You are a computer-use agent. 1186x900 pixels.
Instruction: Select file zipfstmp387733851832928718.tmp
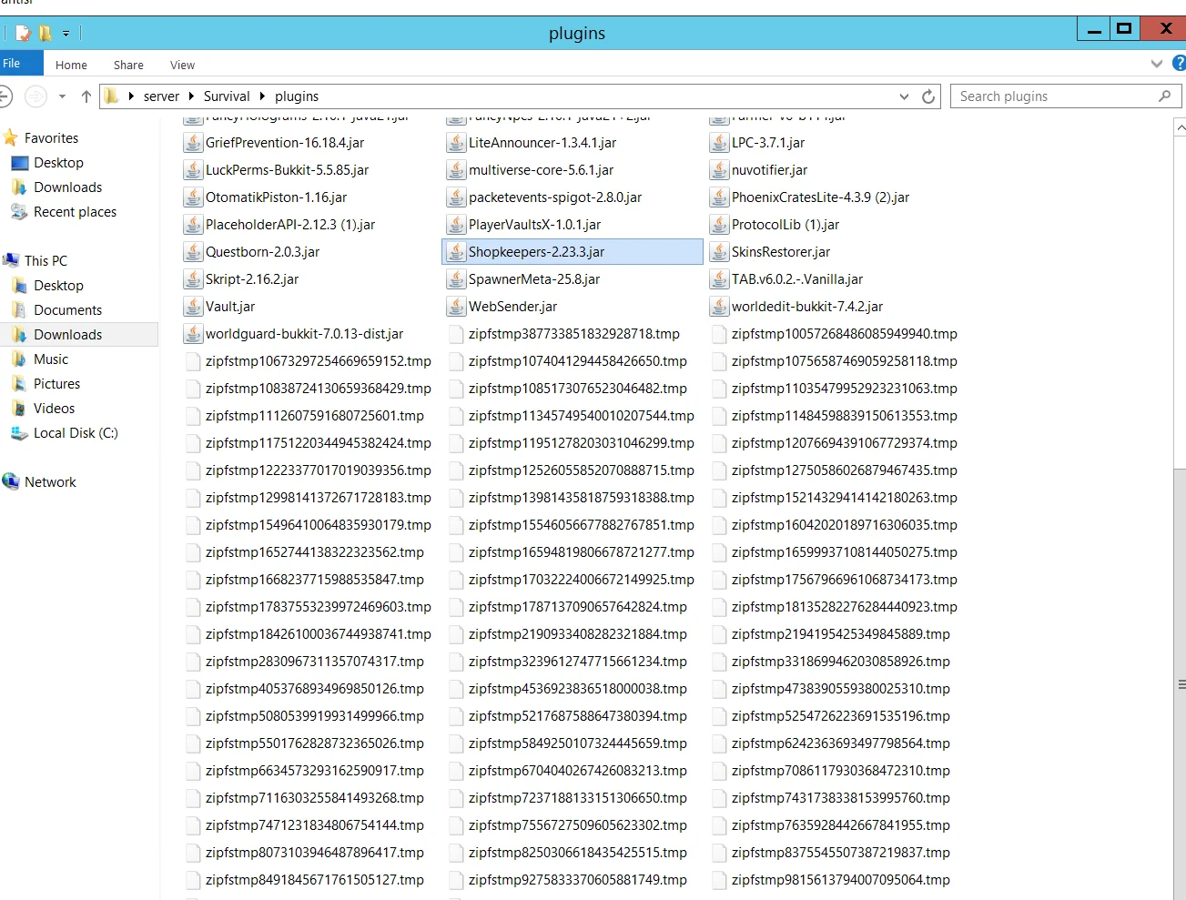(573, 334)
